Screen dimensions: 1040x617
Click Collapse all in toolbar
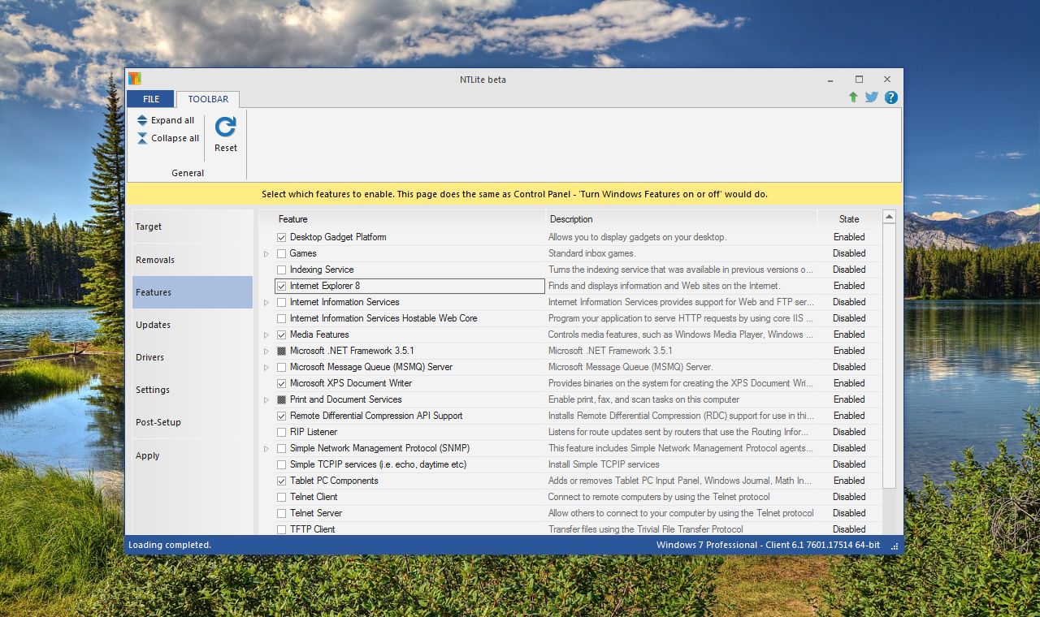tap(167, 138)
